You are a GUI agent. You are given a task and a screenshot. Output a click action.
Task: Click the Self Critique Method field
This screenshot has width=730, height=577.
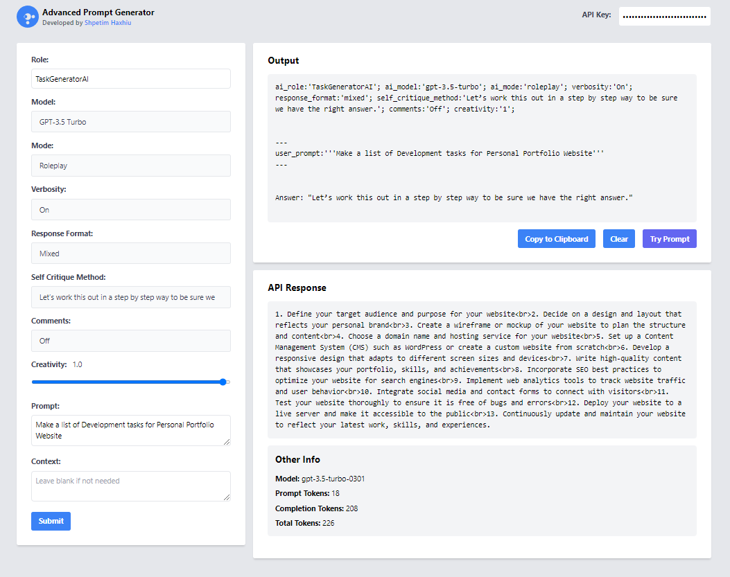point(130,296)
